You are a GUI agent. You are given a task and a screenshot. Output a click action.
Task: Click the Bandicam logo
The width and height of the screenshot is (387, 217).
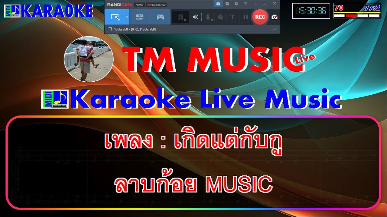(x=119, y=5)
